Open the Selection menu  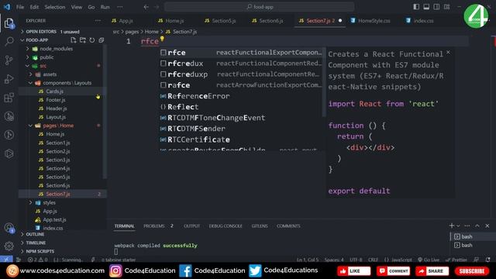point(55,7)
